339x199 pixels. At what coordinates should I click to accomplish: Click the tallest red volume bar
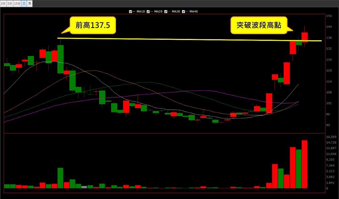coord(305,164)
